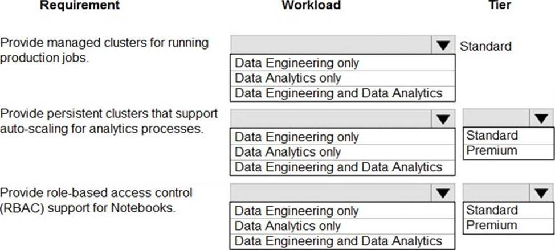Expand tier dropdown arrow for RBAC Notebooks
This screenshot has height=250, width=555.
point(541,193)
